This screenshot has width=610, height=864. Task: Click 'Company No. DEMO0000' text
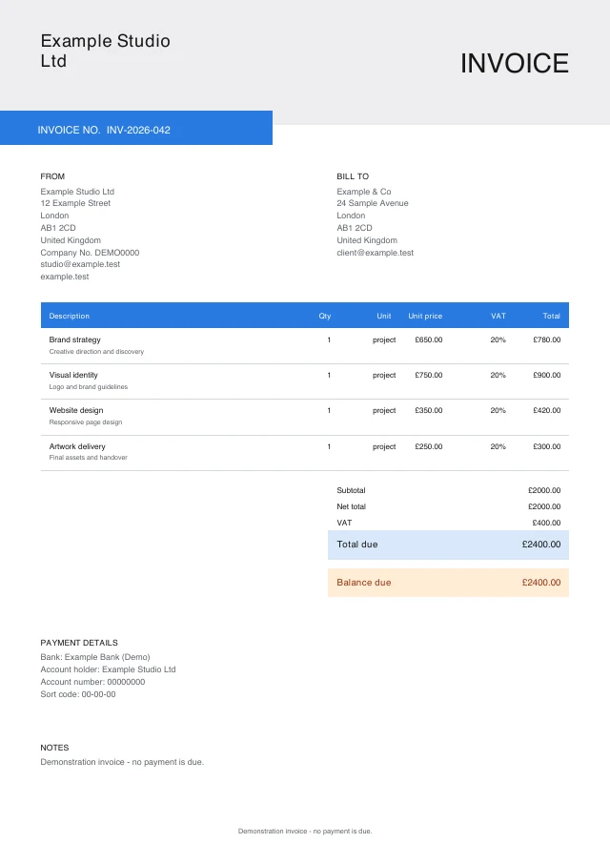pyautogui.click(x=90, y=253)
